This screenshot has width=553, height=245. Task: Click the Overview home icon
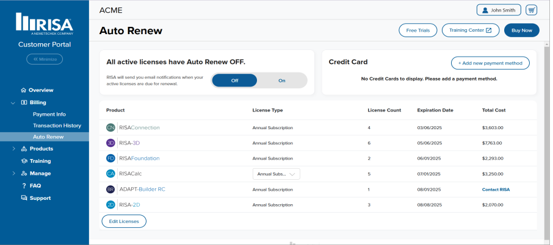(24, 90)
